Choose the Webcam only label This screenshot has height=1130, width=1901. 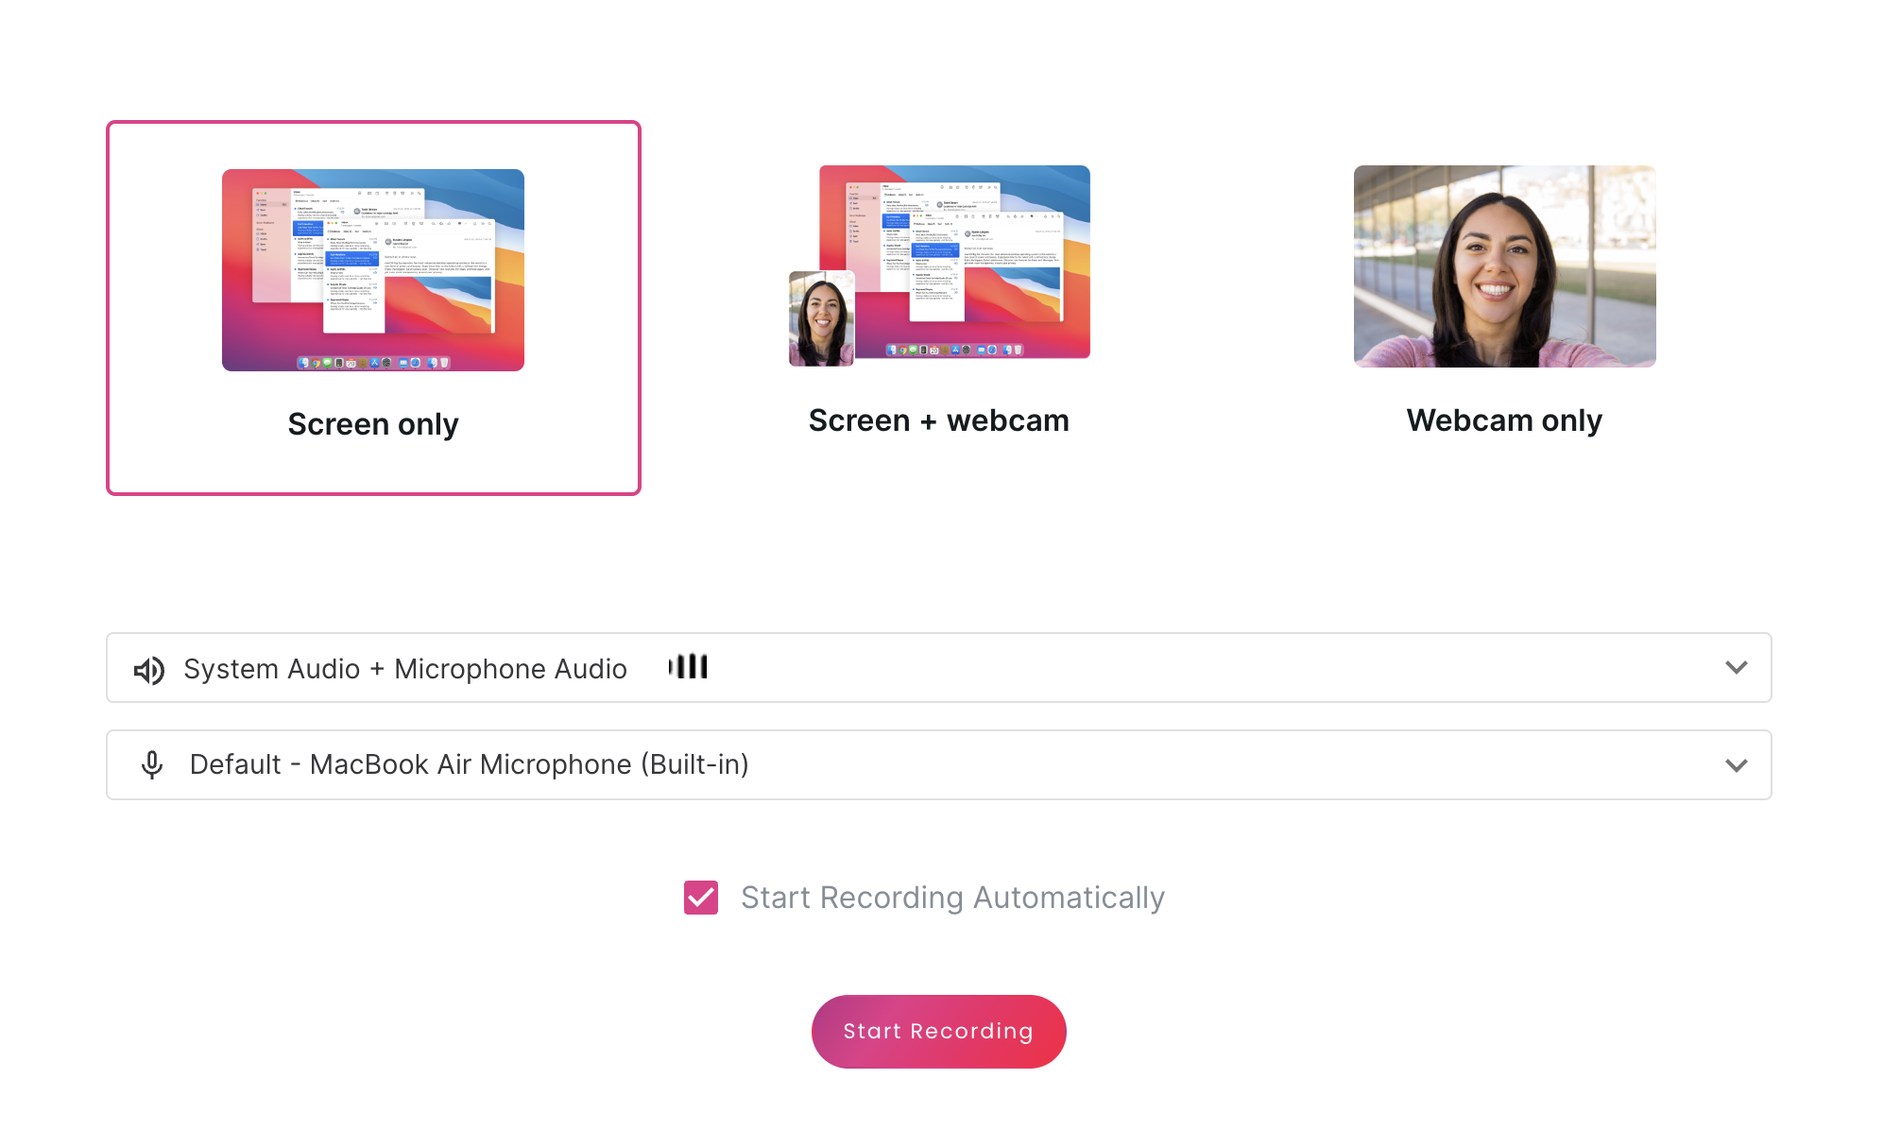click(1504, 420)
